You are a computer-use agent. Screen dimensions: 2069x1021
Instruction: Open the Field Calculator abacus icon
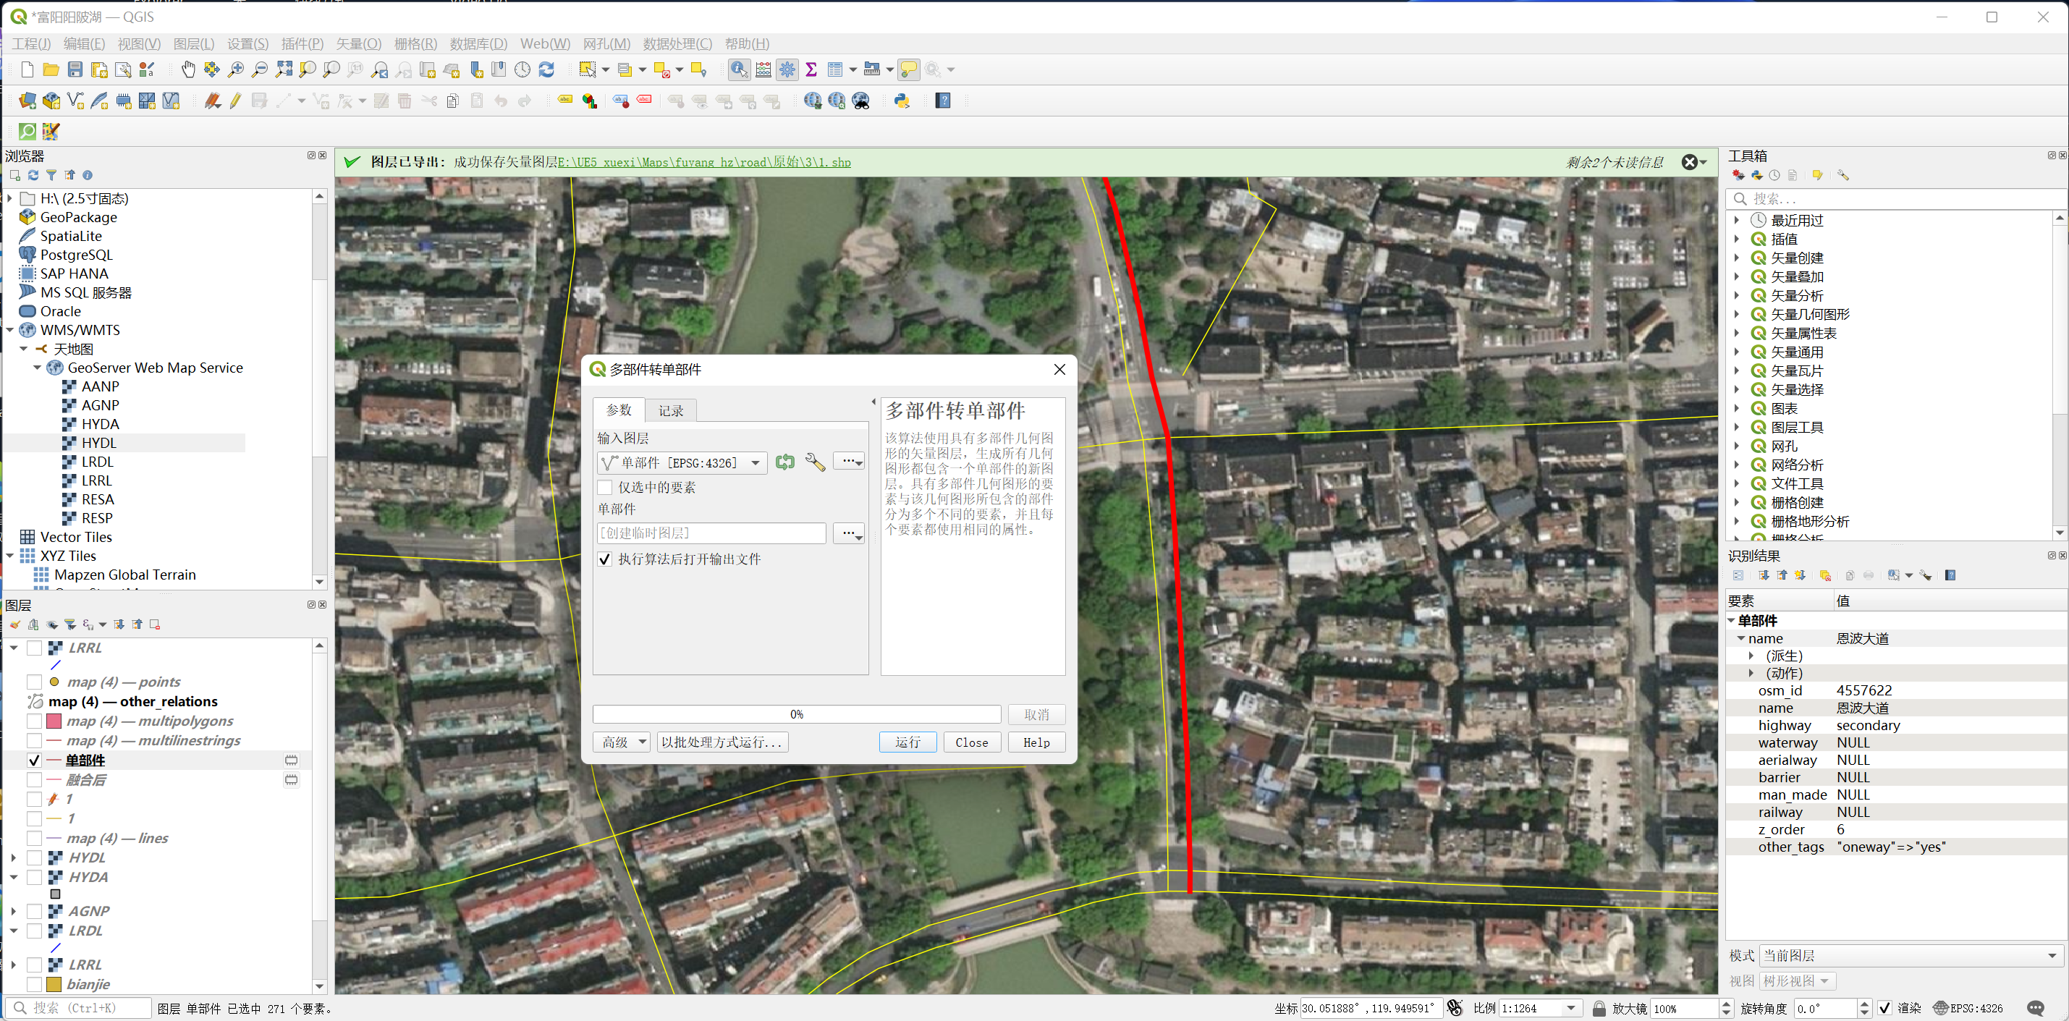(763, 70)
